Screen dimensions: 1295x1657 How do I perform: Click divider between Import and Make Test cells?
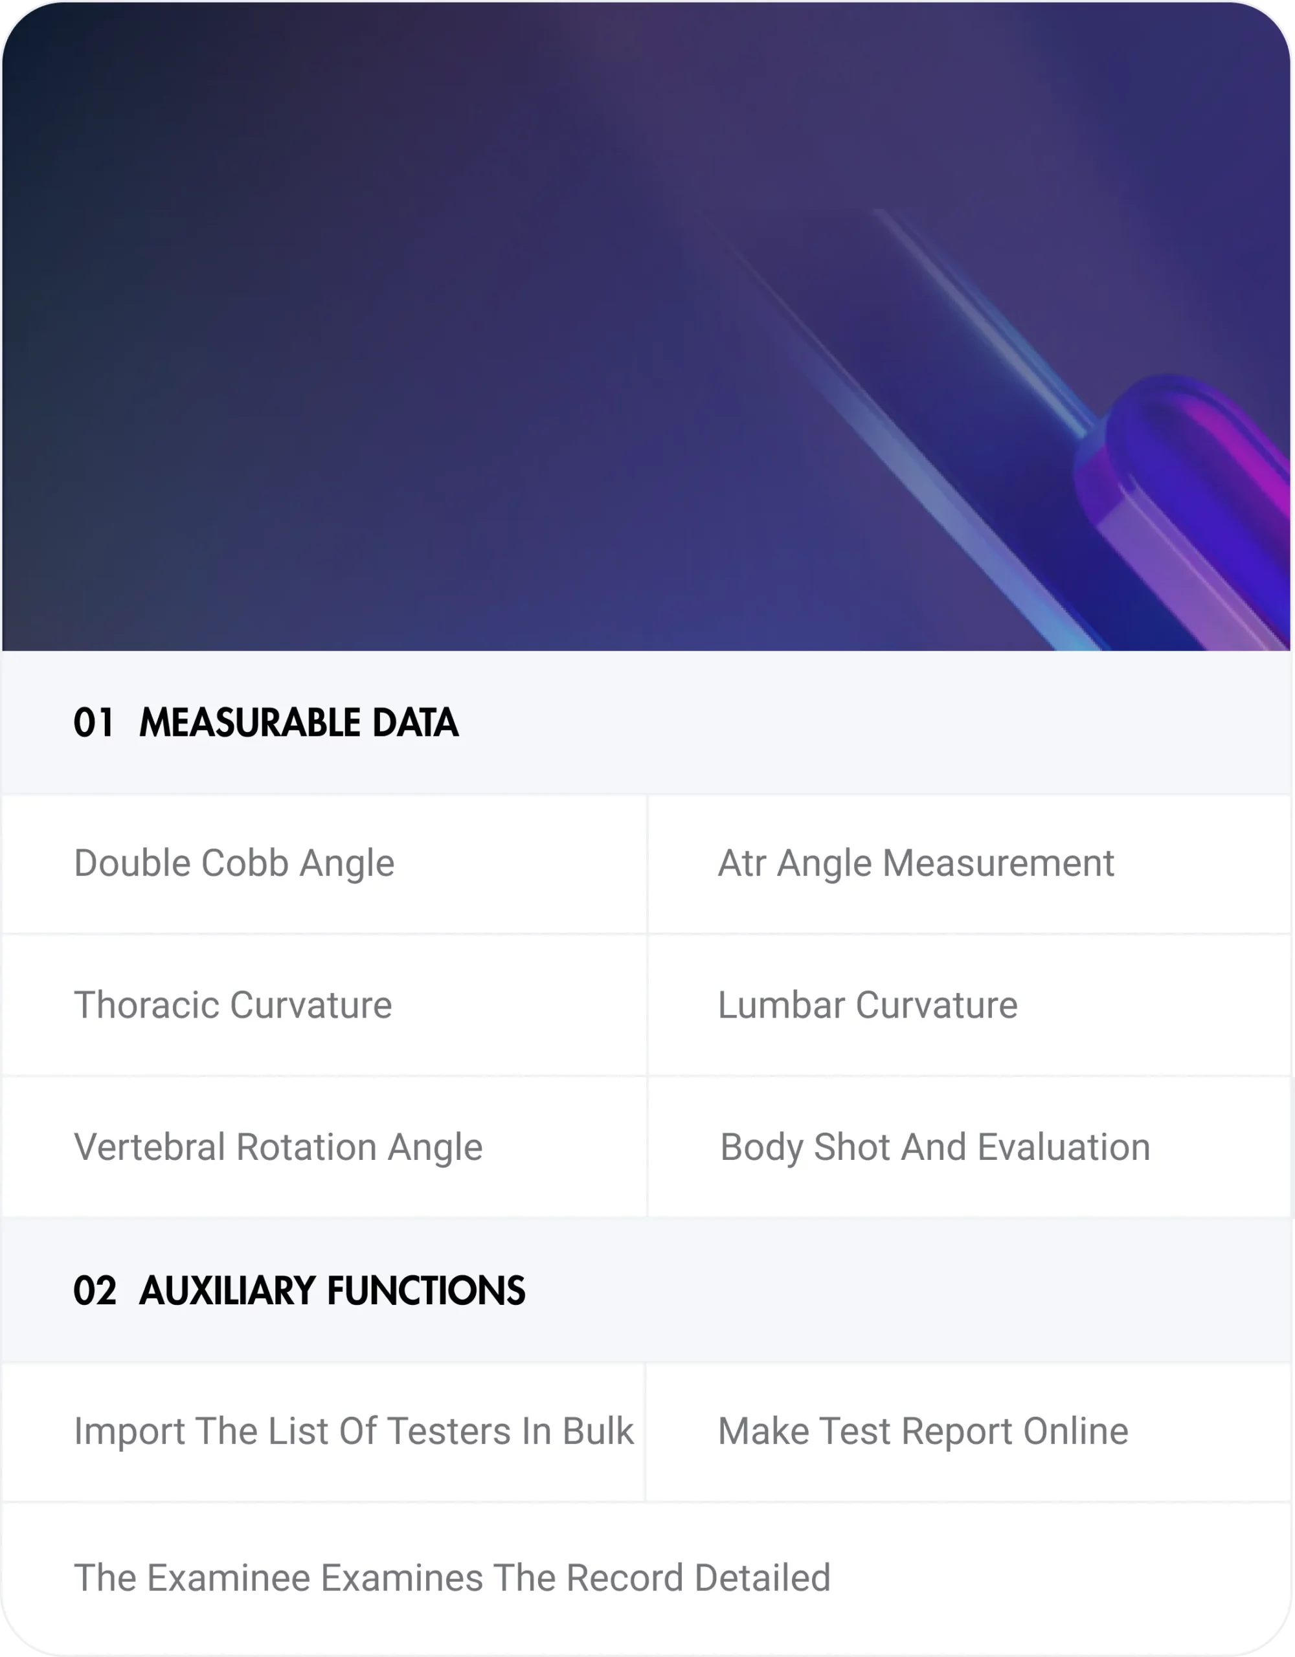pos(645,1432)
